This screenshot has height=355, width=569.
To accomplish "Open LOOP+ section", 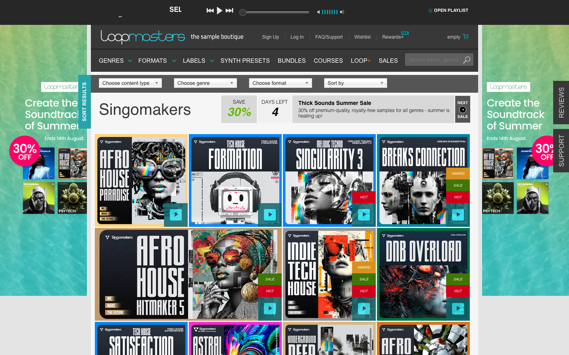I will (x=361, y=61).
